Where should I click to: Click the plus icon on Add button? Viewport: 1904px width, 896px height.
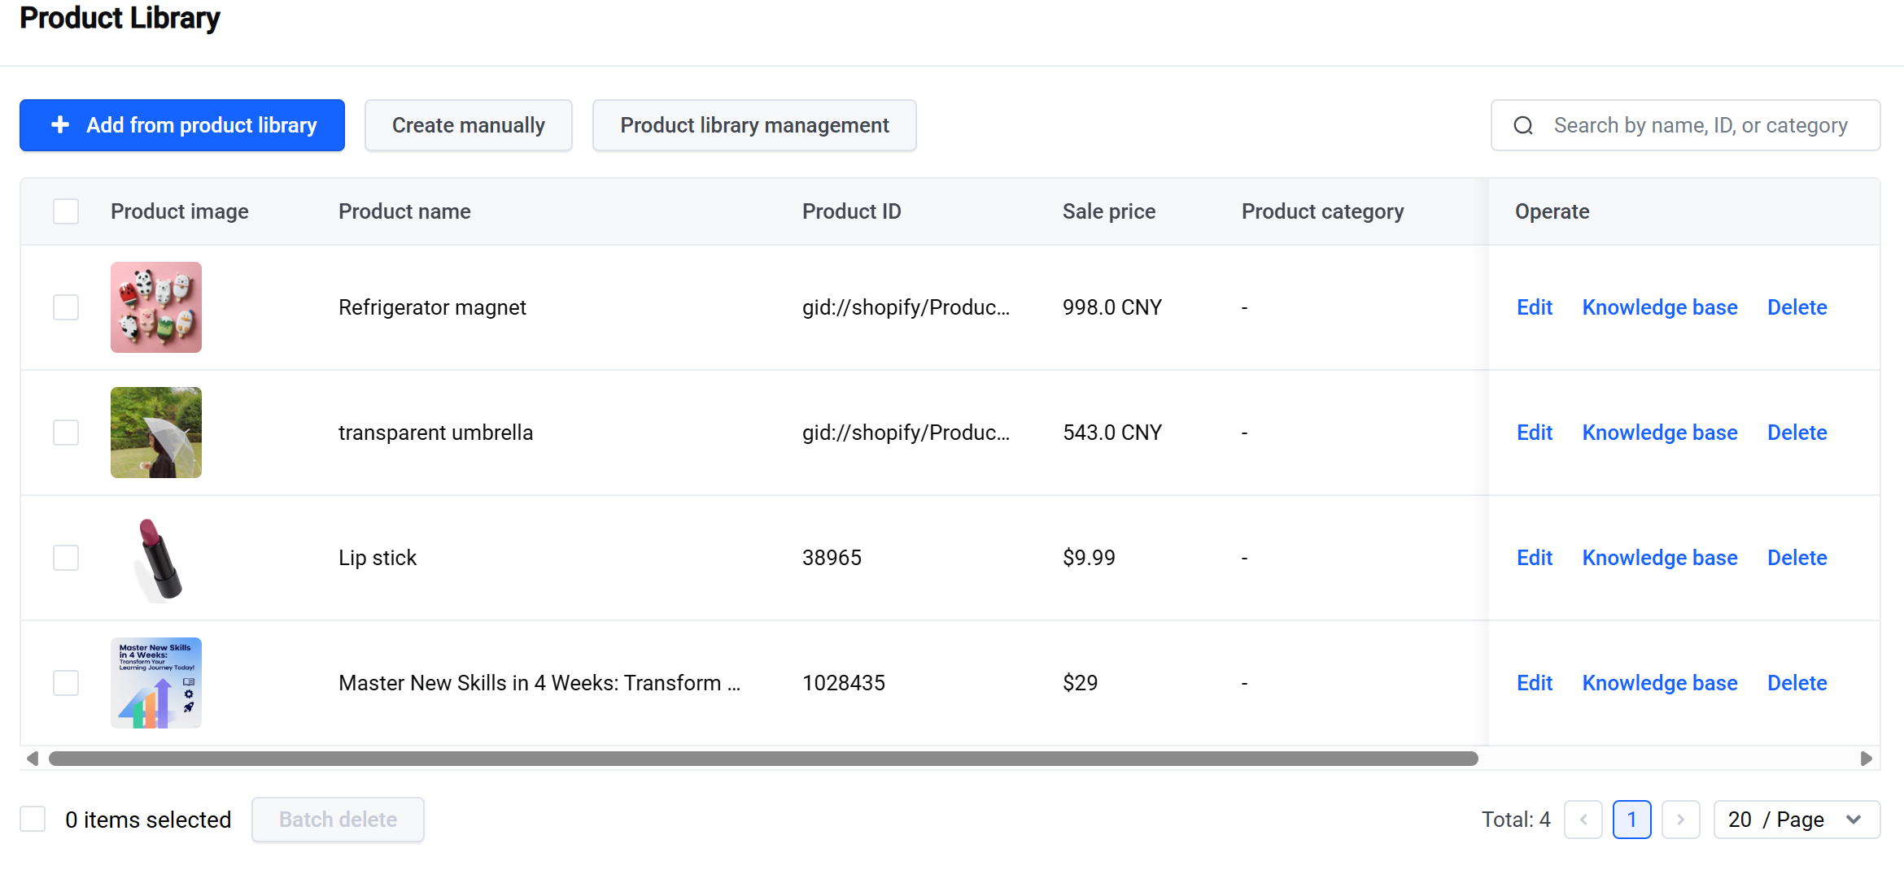pyautogui.click(x=59, y=124)
